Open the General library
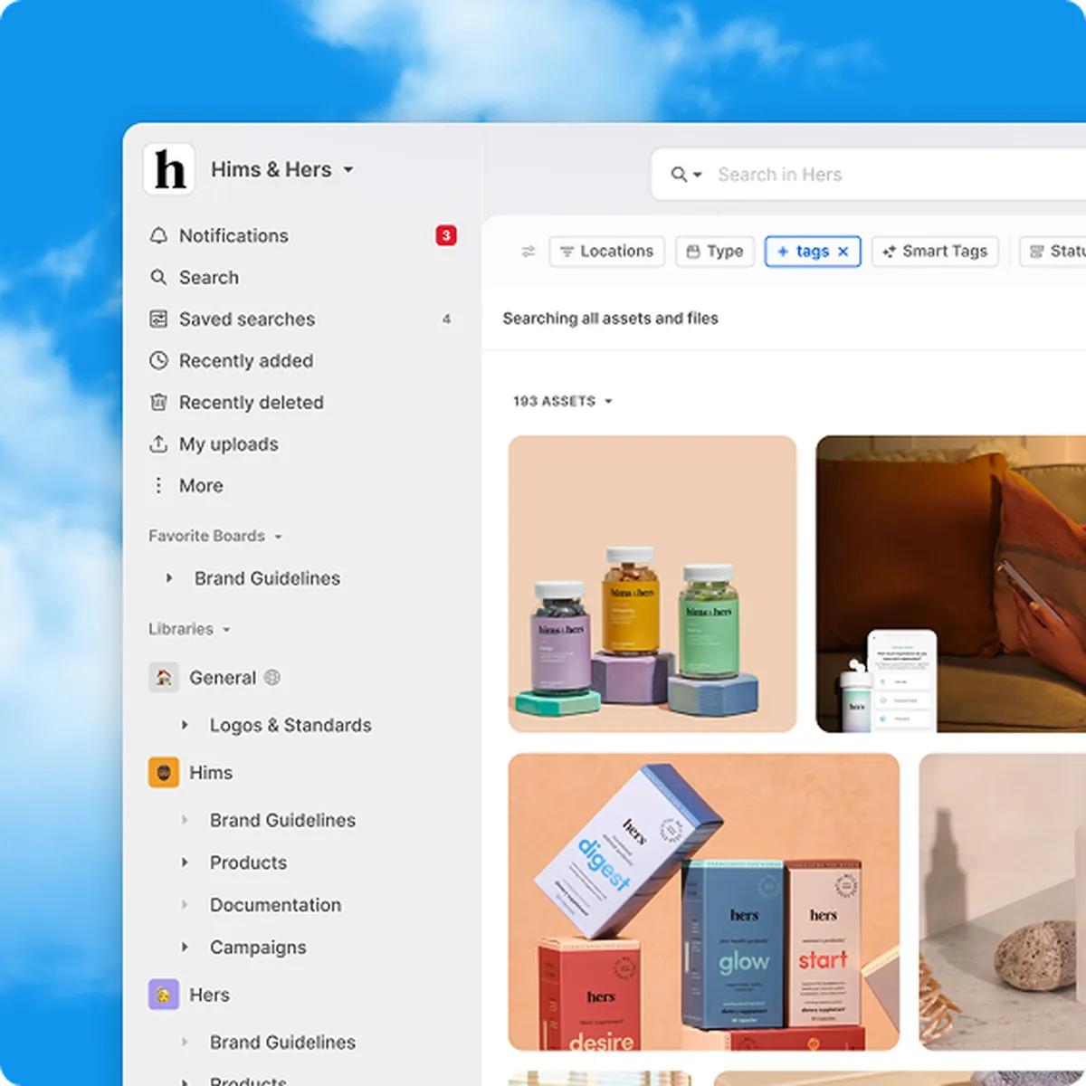 (x=223, y=677)
